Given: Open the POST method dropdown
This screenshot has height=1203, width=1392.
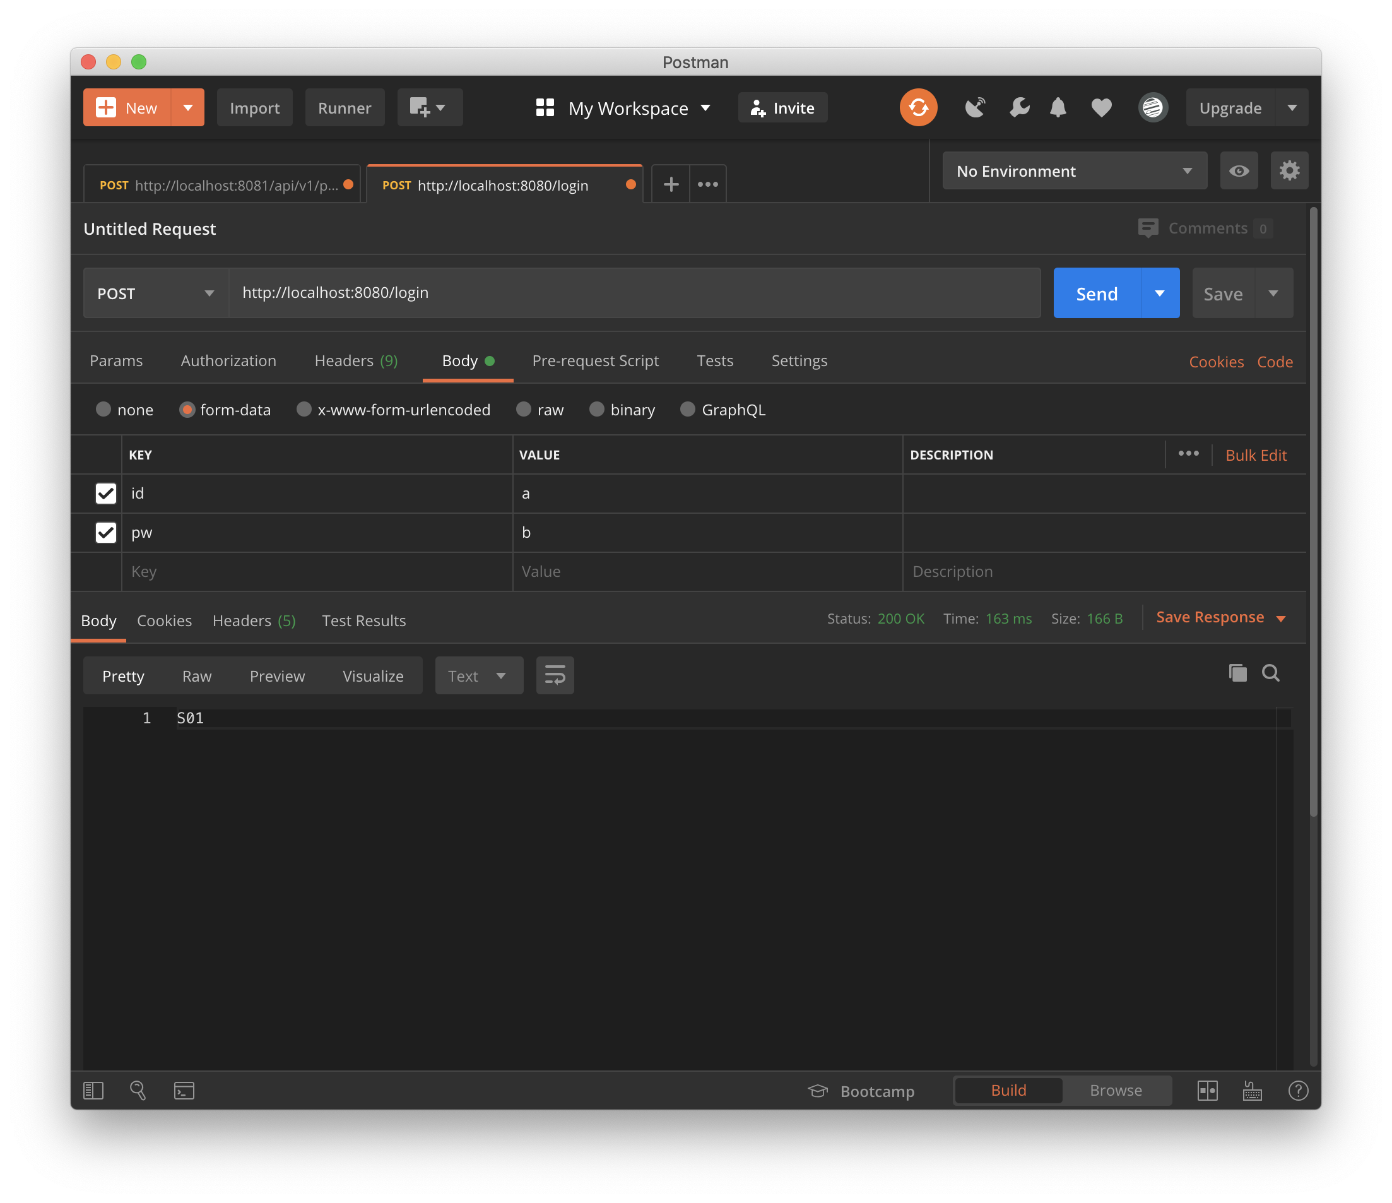Looking at the screenshot, I should 156,293.
